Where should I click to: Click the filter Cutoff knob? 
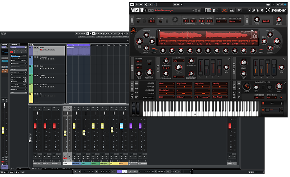(179, 67)
